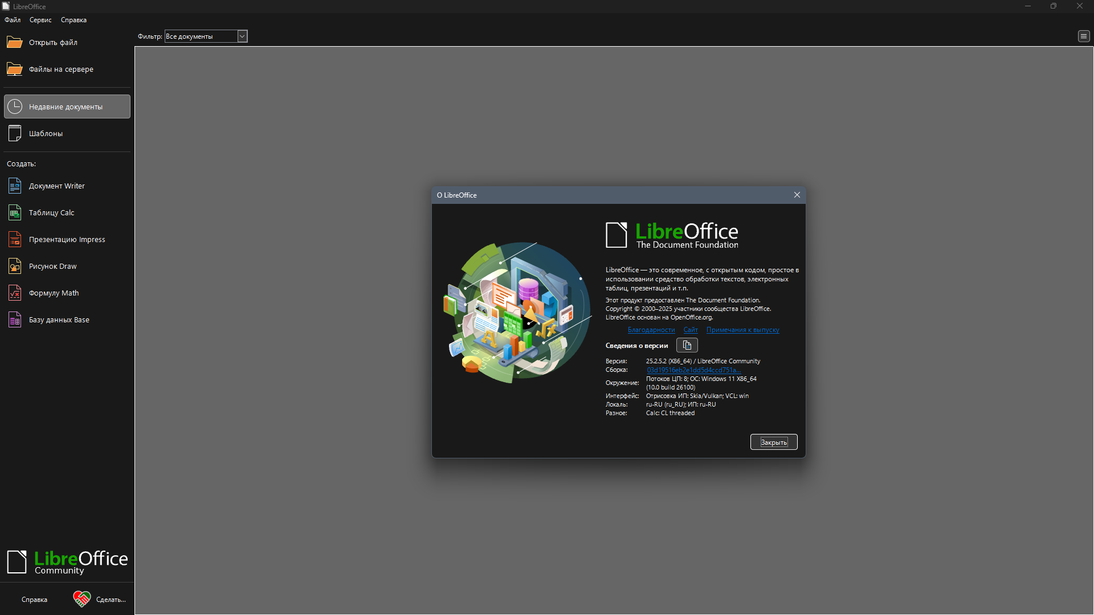This screenshot has height=615, width=1094.
Task: Click 'Презентацию Impress' label
Action: (67, 240)
